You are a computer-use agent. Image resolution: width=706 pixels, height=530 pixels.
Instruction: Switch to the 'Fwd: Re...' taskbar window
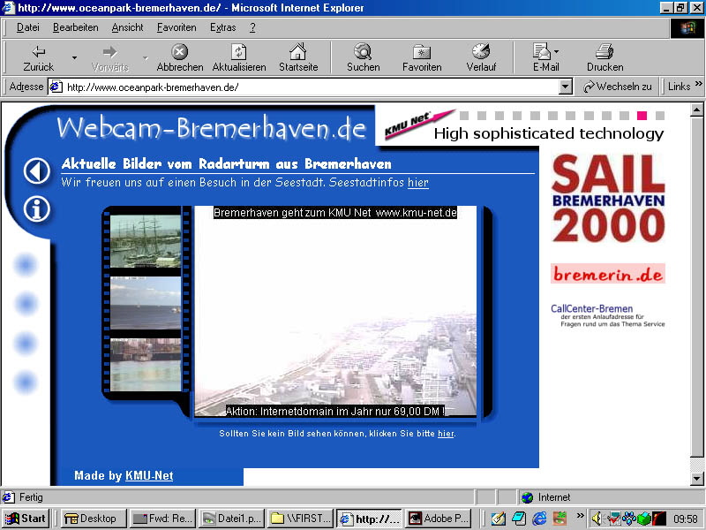tap(162, 519)
